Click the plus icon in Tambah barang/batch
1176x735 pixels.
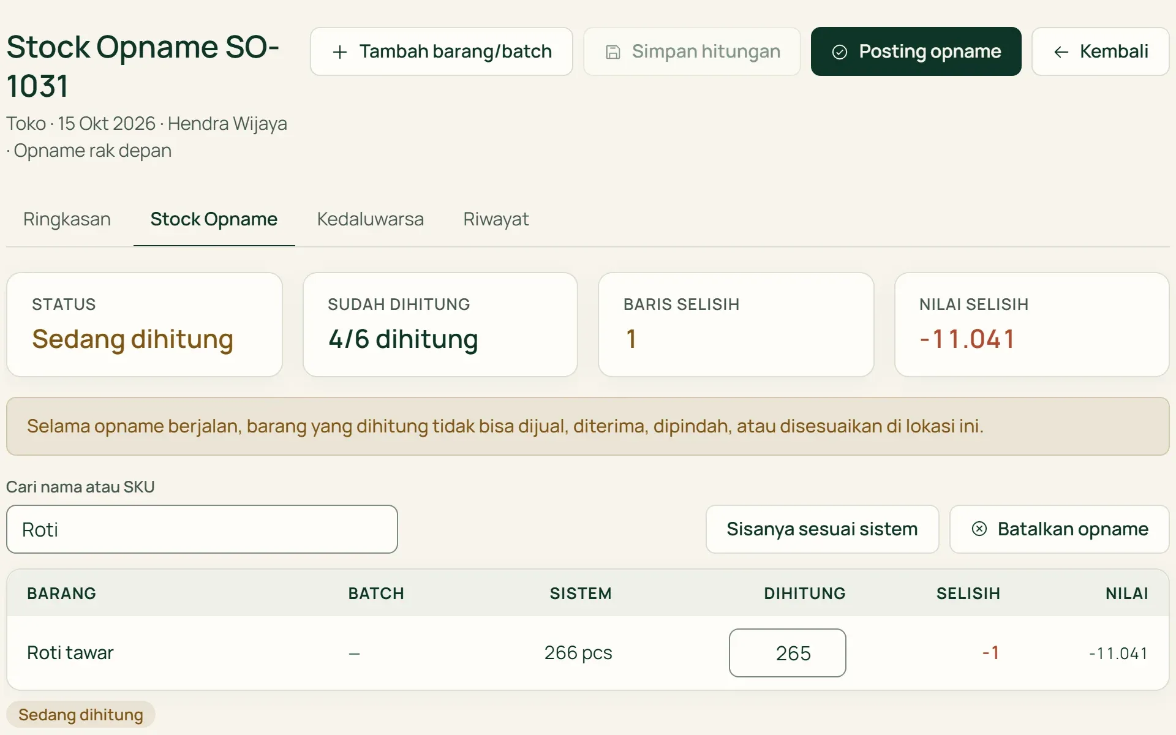339,52
